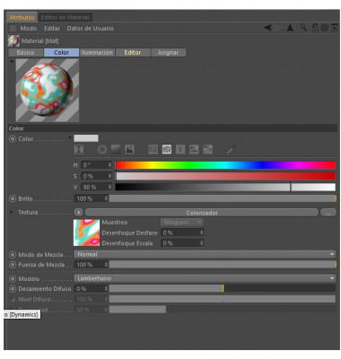Click the back arrow navigation icon
Image resolution: width=341 pixels, height=359 pixels.
coord(268,28)
